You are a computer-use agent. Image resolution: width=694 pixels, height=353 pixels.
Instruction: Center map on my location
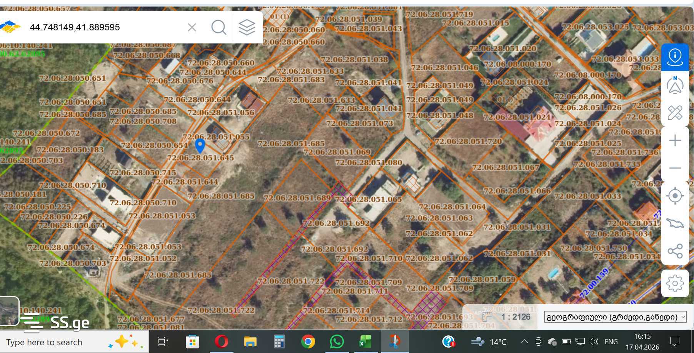675,196
